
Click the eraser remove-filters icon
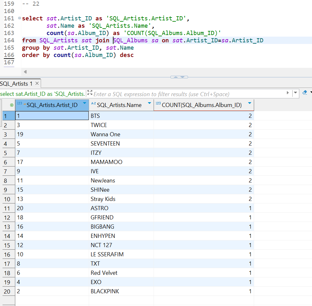(x=305, y=92)
